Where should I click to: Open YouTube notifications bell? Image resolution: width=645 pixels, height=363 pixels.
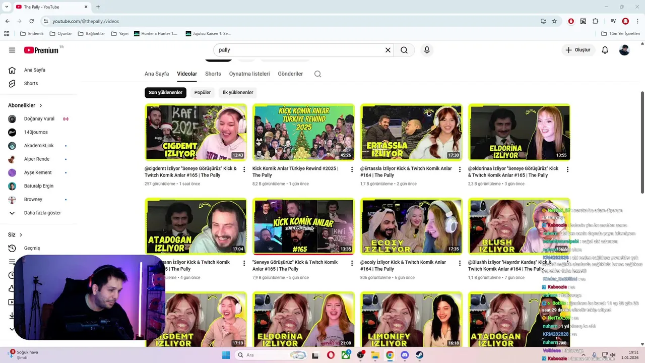pos(605,50)
